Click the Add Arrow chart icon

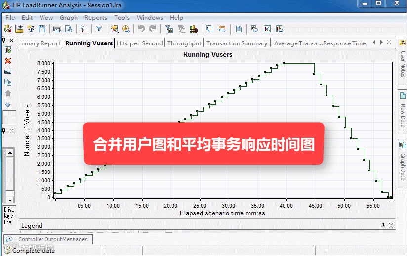267,29
